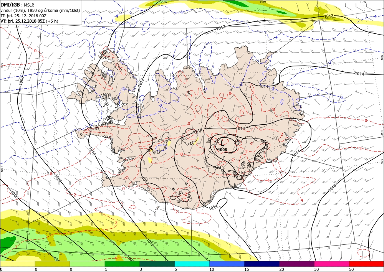Click legend value 1 on the color scale
Screen dimensions: 384x272
tap(106, 269)
